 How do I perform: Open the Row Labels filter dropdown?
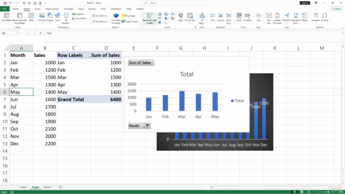88,56
